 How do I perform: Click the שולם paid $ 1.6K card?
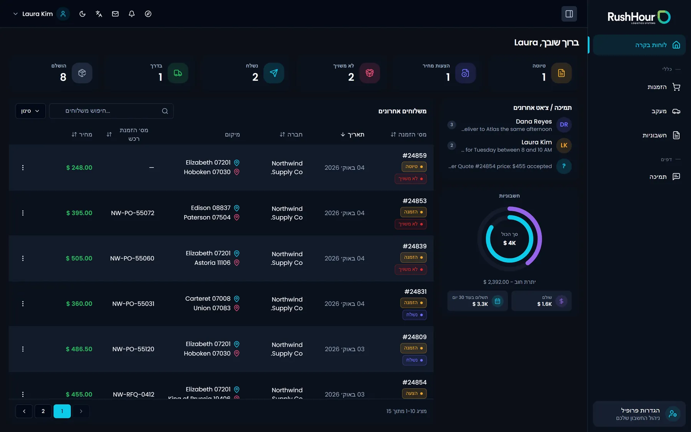[x=542, y=301]
